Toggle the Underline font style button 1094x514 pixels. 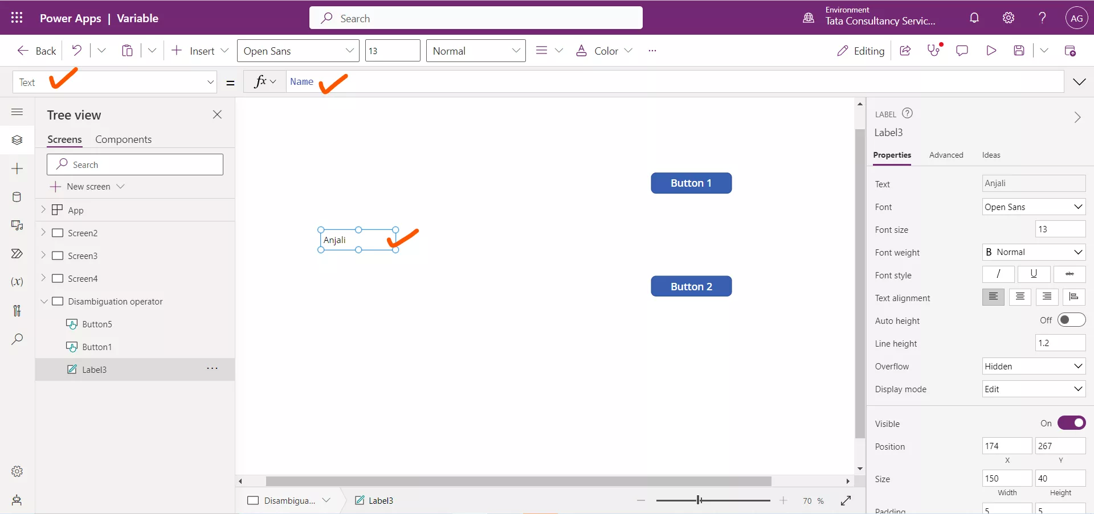tap(1034, 274)
